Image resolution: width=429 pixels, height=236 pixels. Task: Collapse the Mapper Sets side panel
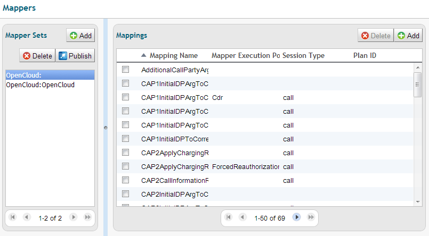(x=105, y=128)
